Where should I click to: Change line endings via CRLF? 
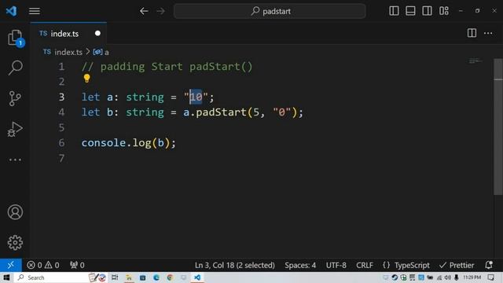365,266
